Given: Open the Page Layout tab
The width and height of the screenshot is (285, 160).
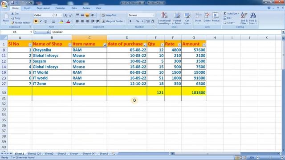Looking at the screenshot, I should [43, 8].
